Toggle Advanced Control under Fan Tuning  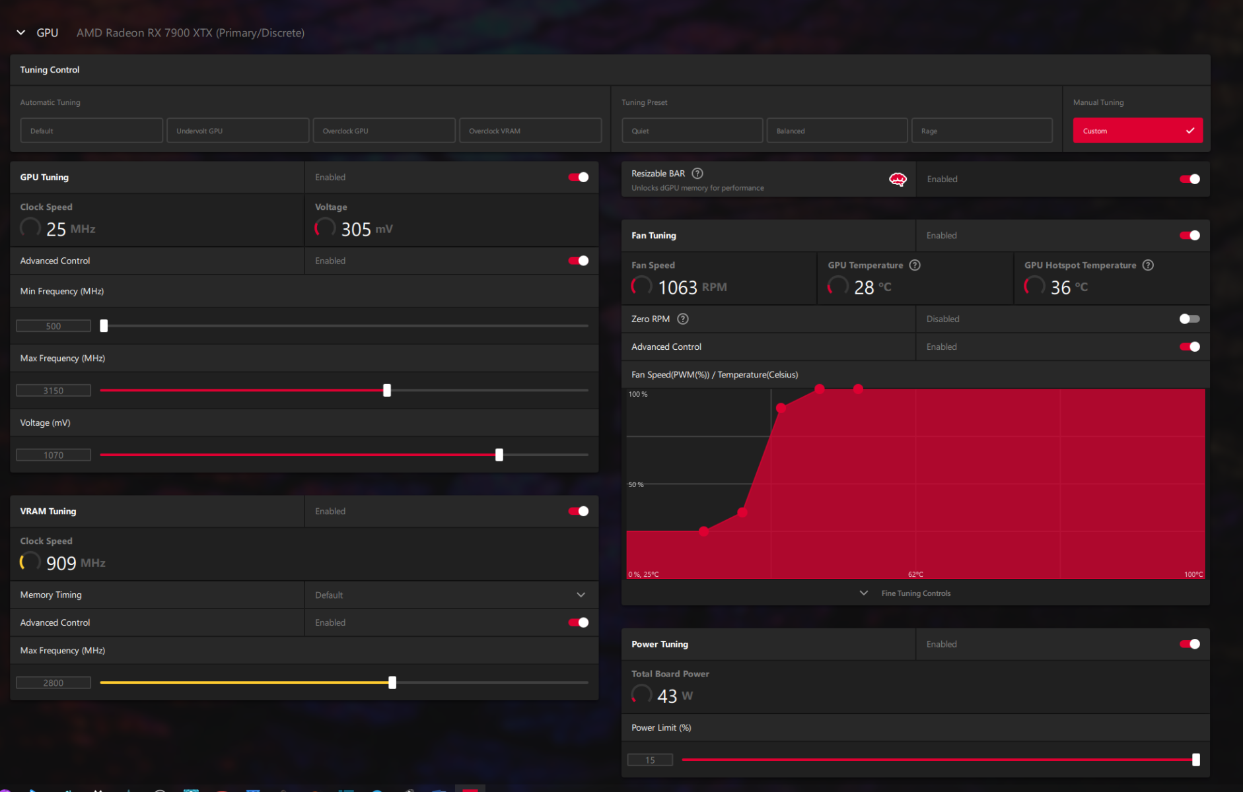pyautogui.click(x=1190, y=346)
